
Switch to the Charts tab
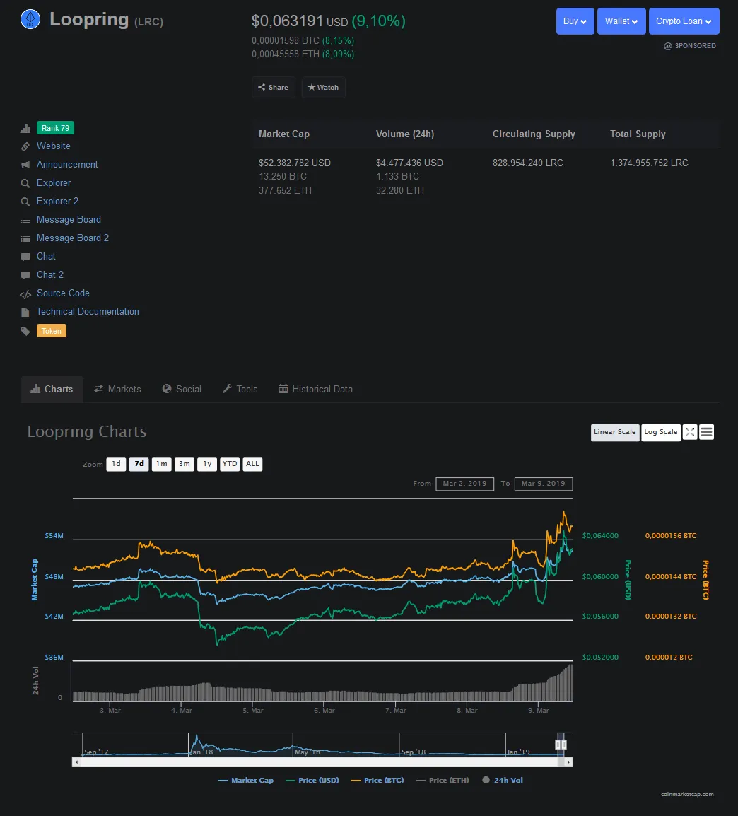[x=52, y=390]
